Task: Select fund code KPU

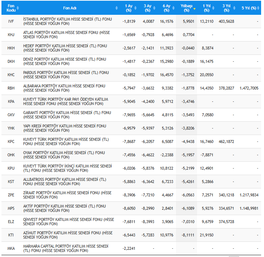Action: click(11, 168)
